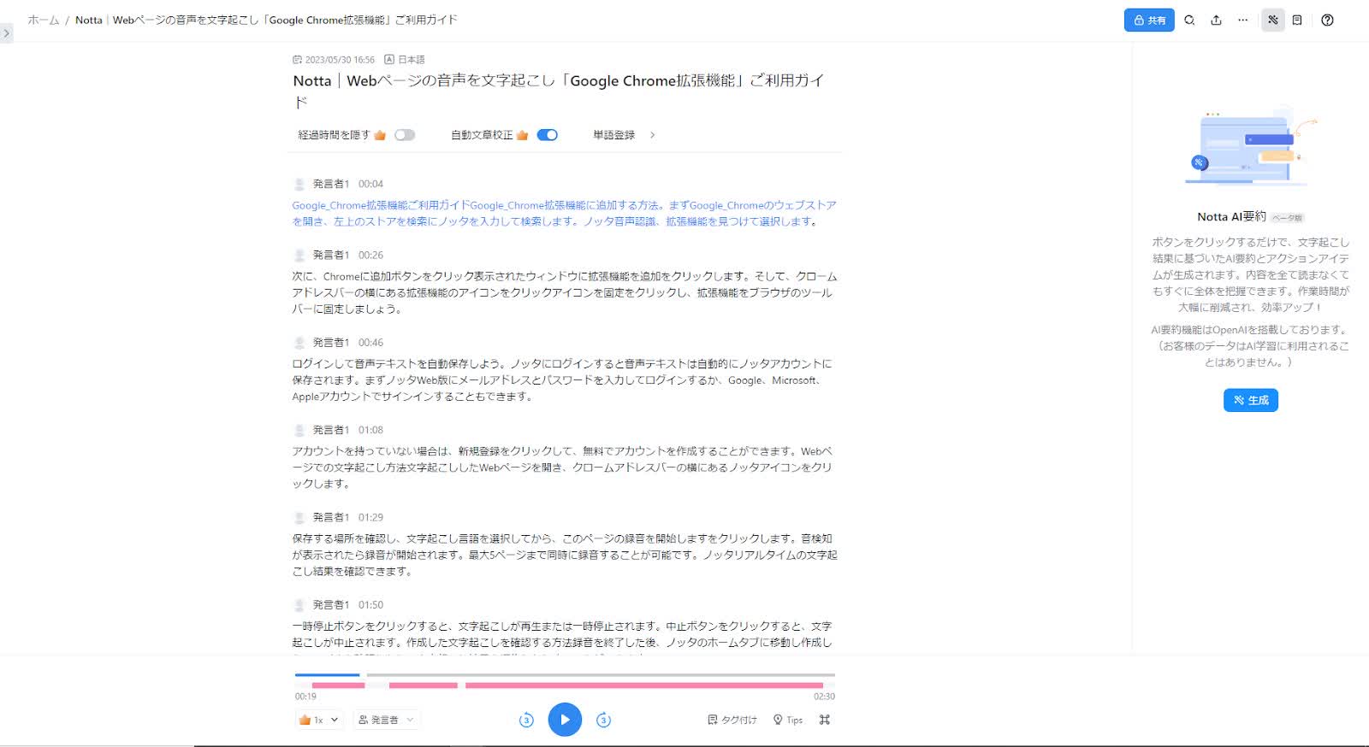Open the search and replace icon
This screenshot has width=1369, height=747.
pos(1189,21)
